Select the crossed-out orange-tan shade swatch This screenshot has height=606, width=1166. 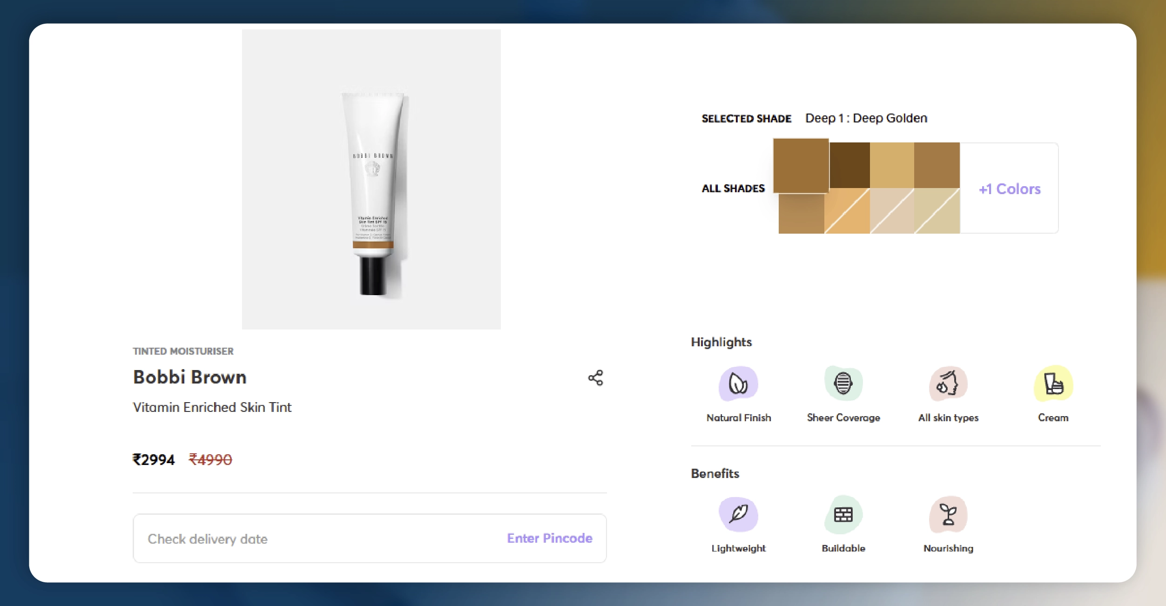[847, 211]
